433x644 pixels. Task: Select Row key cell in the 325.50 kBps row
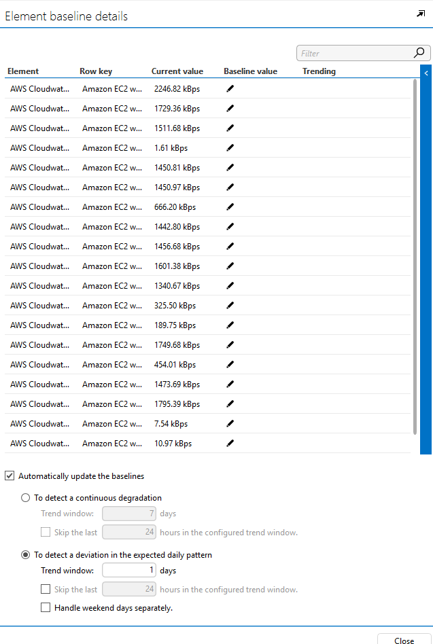pos(112,306)
